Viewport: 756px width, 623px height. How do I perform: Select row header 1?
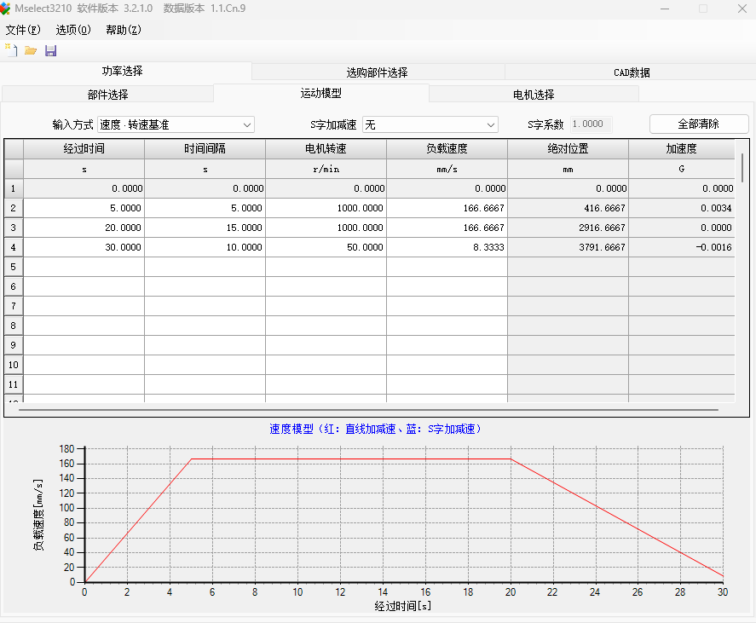pyautogui.click(x=14, y=188)
